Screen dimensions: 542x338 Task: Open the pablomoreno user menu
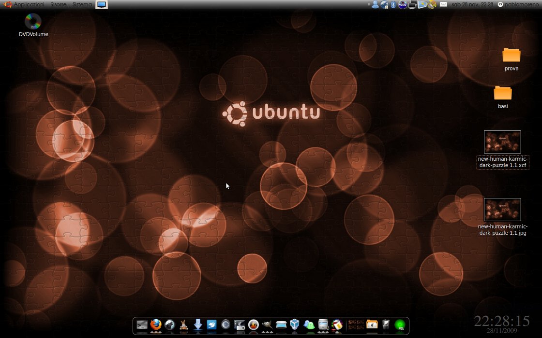[518, 4]
